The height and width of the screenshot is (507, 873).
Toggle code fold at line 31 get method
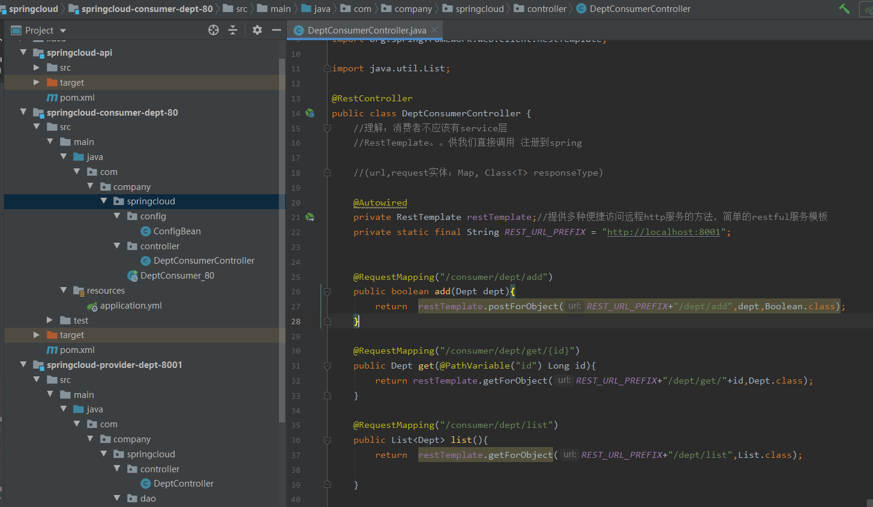click(x=328, y=366)
